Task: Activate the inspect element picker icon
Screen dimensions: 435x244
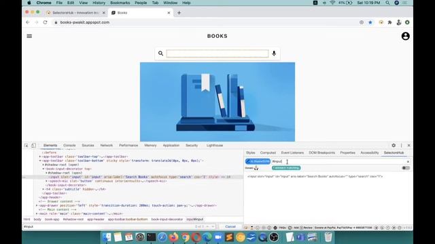Action: pos(27,145)
